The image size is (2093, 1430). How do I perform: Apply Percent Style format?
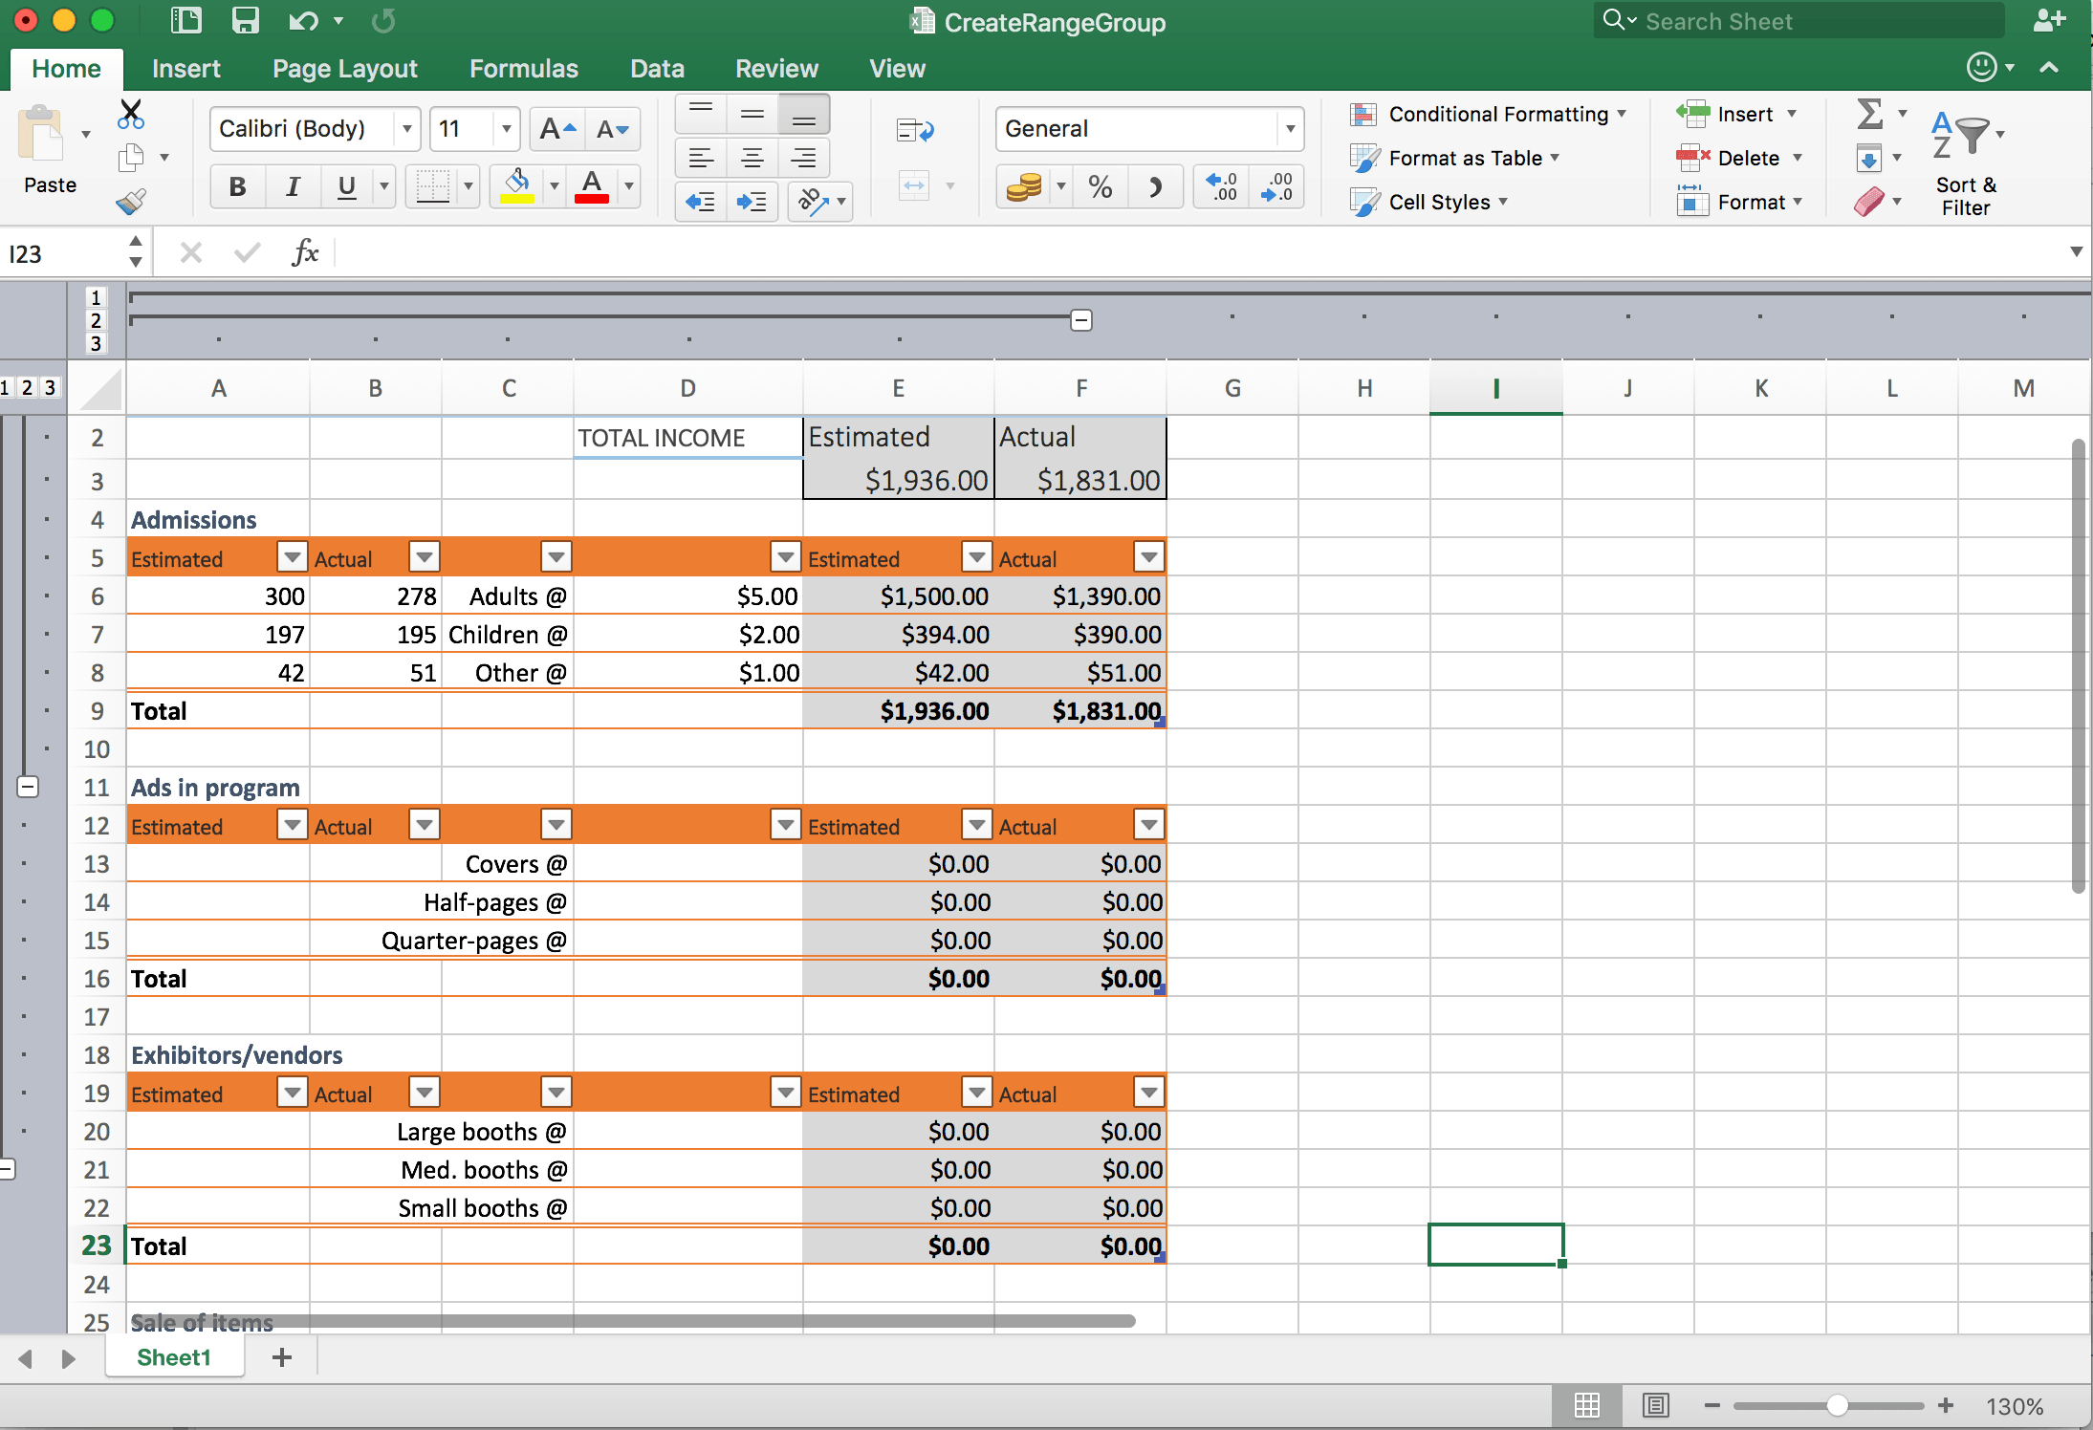point(1101,186)
